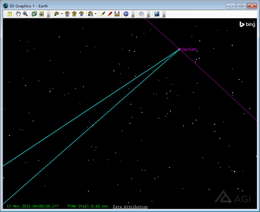This screenshot has height=212, width=260.
Task: Activate the zoom magnifier tool
Action: click(25, 14)
